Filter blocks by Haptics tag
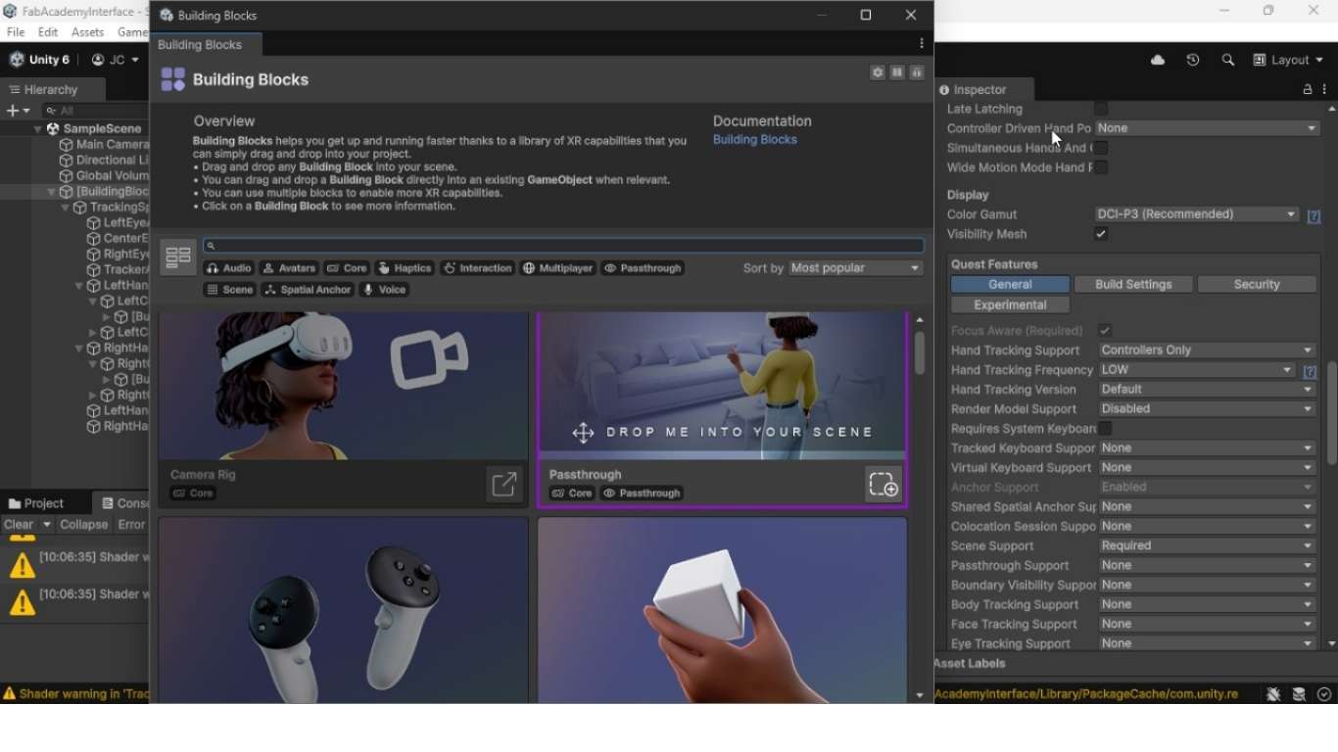Image resolution: width=1338 pixels, height=752 pixels. coord(405,268)
